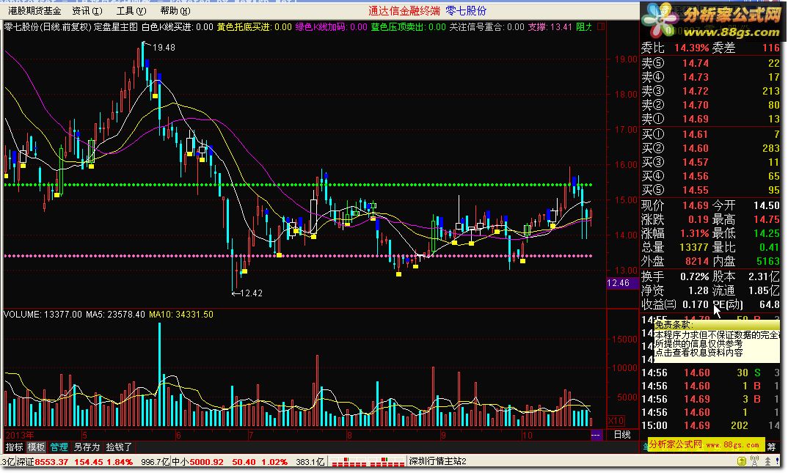The image size is (788, 473).
Task: Click the 深圳行情主站2 server status
Action: pyautogui.click(x=437, y=461)
